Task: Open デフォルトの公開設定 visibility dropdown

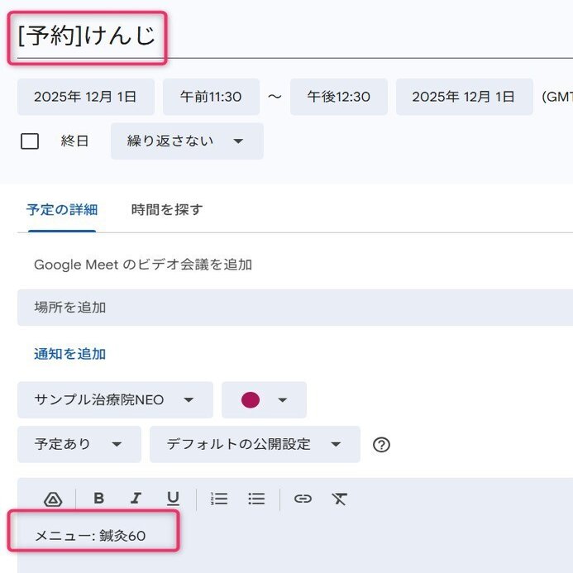Action: [255, 445]
